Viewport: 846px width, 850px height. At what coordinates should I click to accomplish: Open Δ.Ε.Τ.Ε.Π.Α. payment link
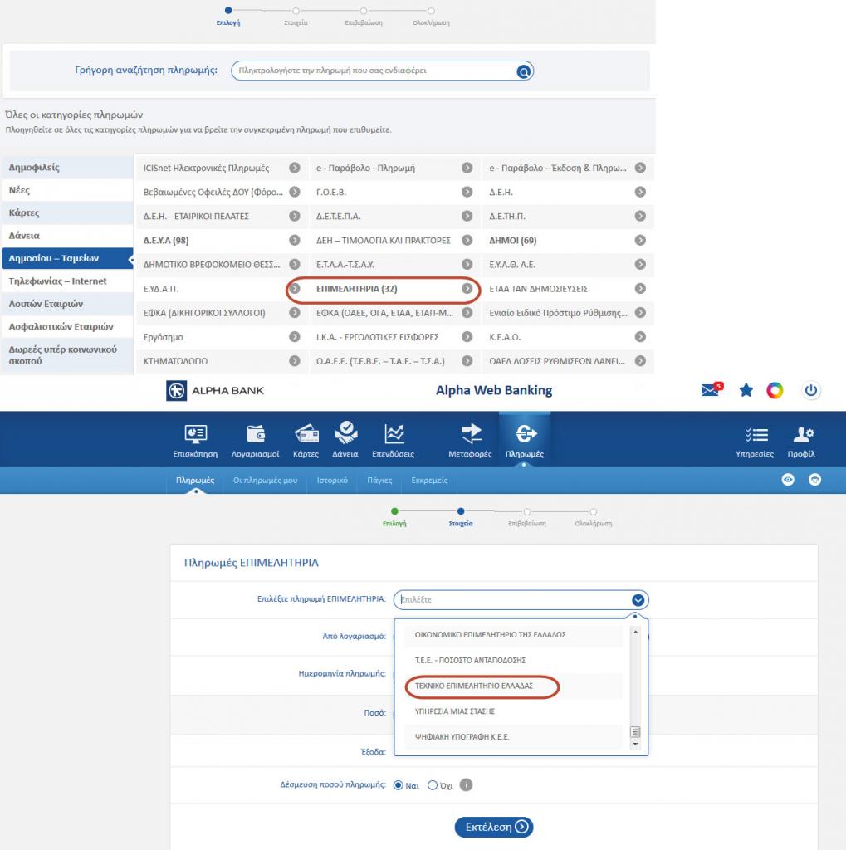tap(339, 217)
